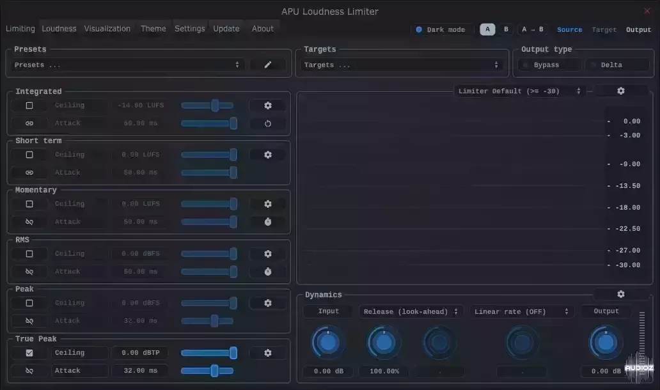Open the Visualization menu

click(x=107, y=29)
